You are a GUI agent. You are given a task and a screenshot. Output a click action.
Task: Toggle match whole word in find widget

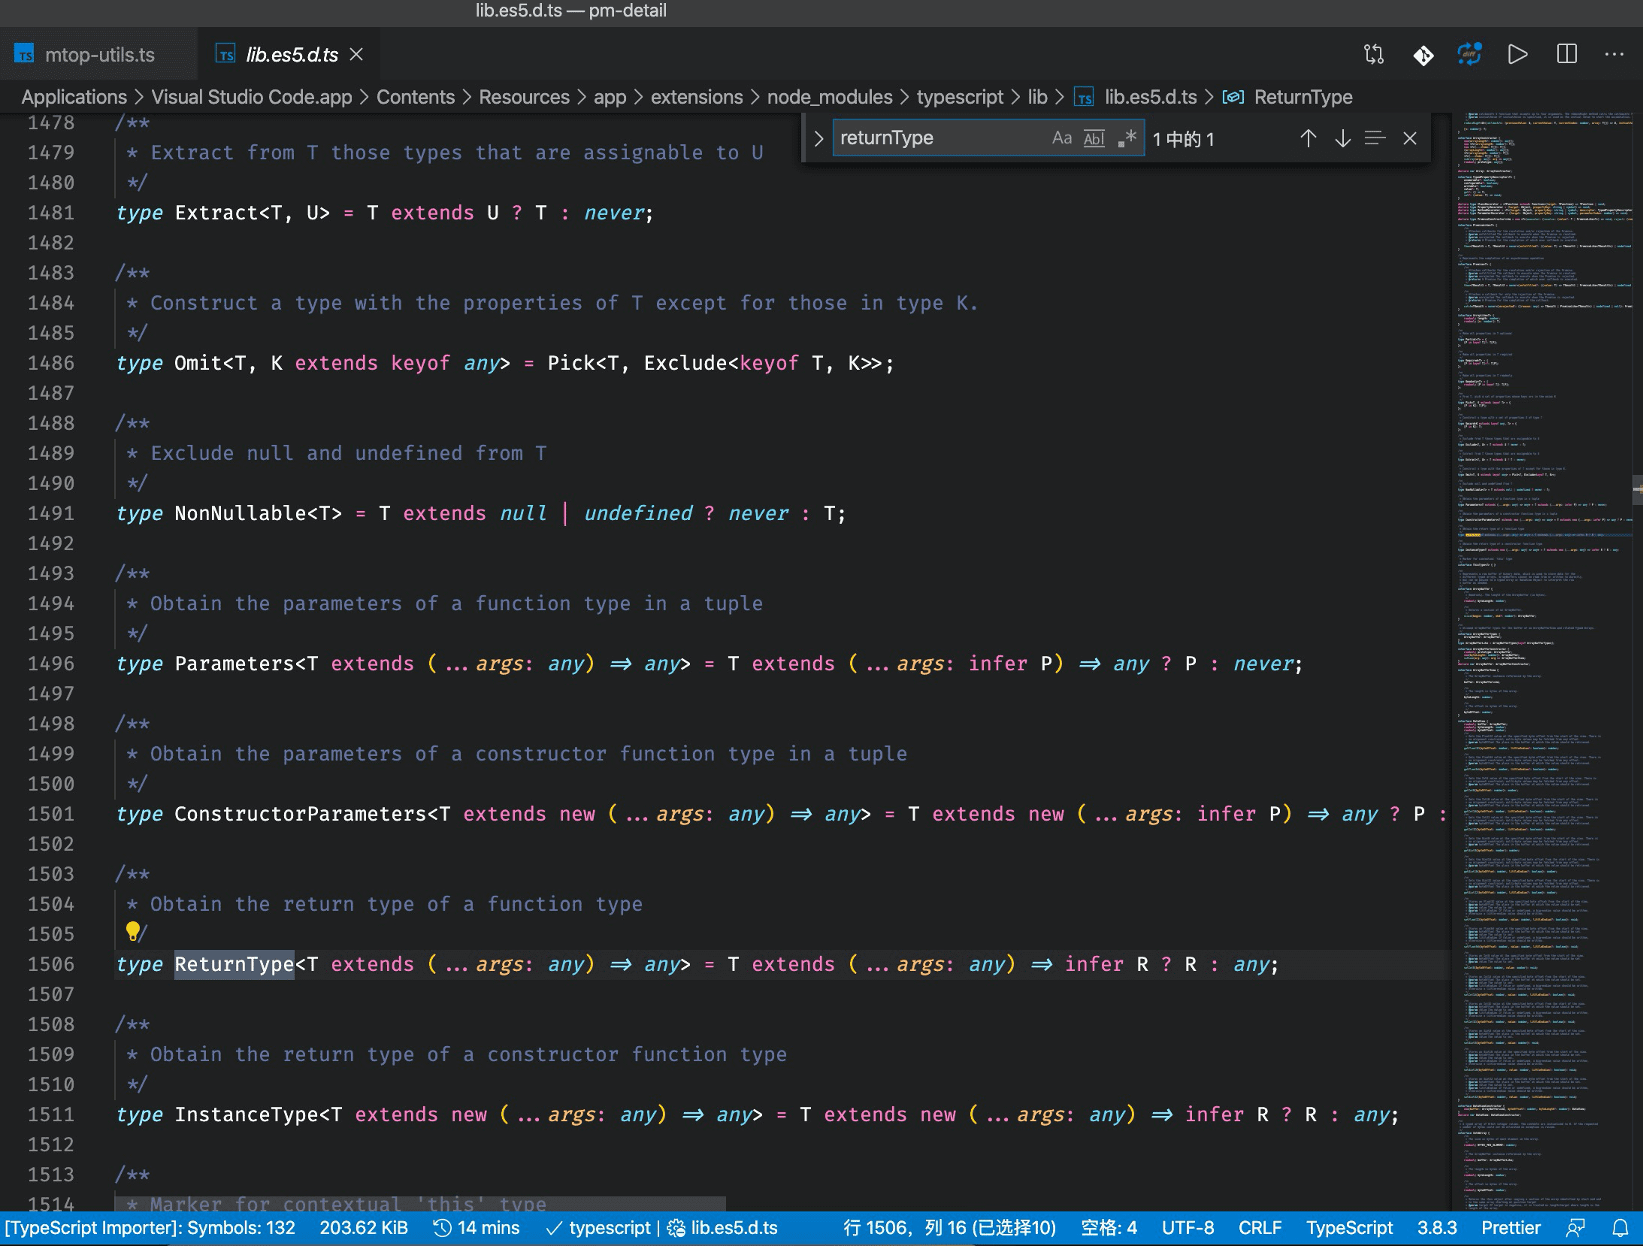coord(1094,138)
